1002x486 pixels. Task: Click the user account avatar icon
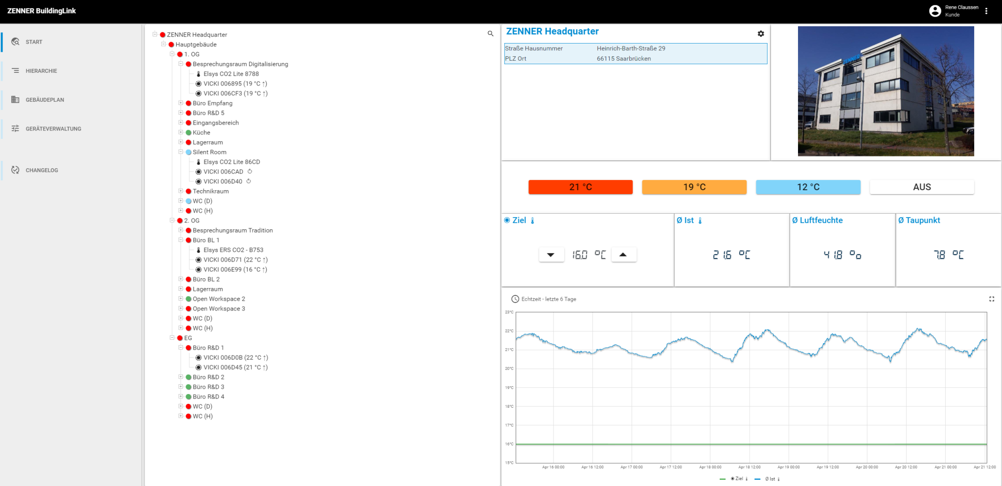[934, 11]
